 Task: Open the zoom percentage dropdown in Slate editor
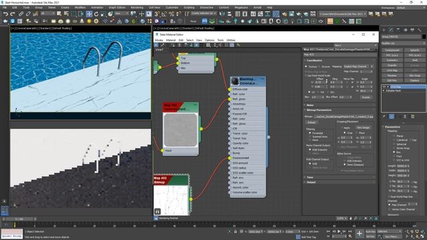(342, 218)
